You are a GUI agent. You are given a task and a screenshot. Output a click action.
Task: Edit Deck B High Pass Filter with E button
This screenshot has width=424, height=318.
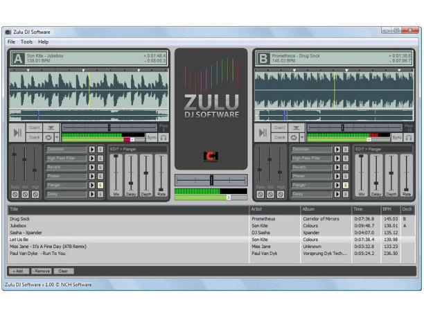[x=346, y=158]
